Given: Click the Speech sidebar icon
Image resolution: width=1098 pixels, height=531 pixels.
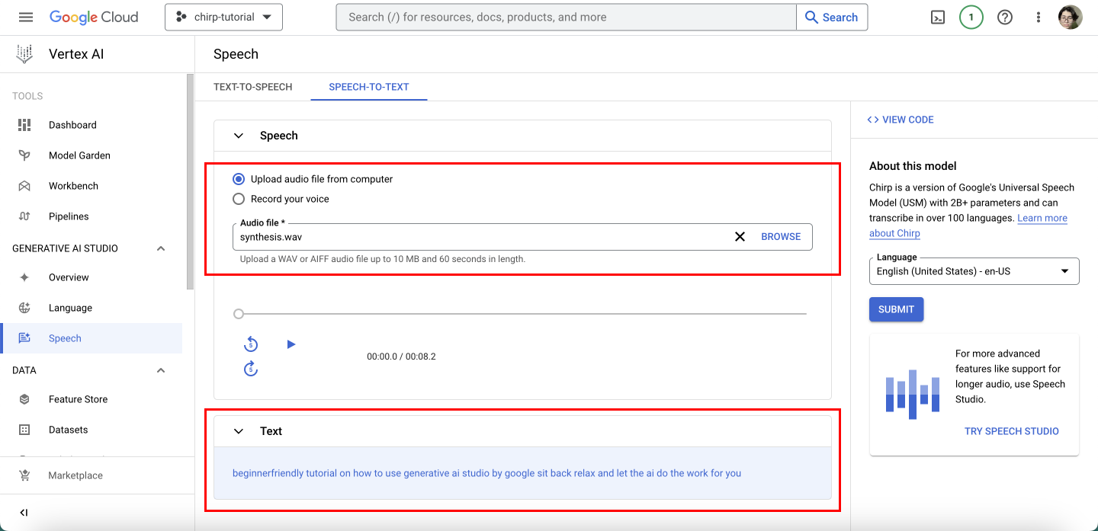Looking at the screenshot, I should (x=24, y=338).
